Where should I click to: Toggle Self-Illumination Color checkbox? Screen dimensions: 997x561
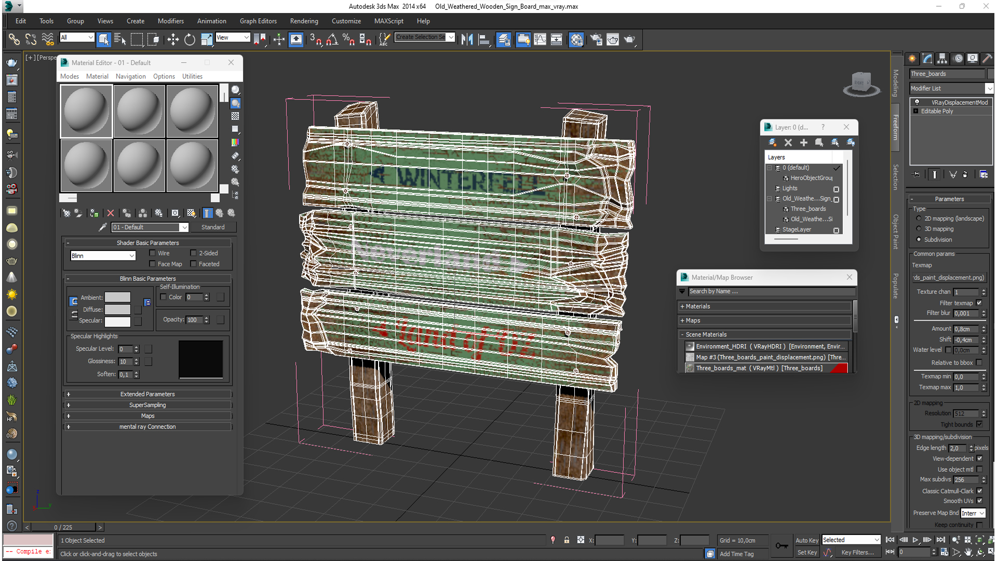[x=164, y=297]
